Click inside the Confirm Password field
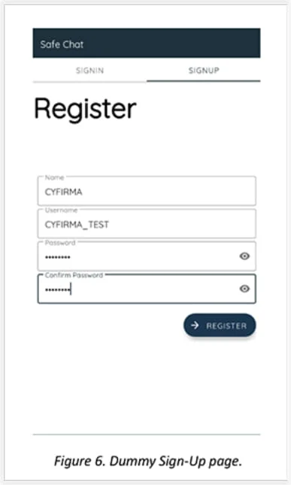 (x=147, y=289)
